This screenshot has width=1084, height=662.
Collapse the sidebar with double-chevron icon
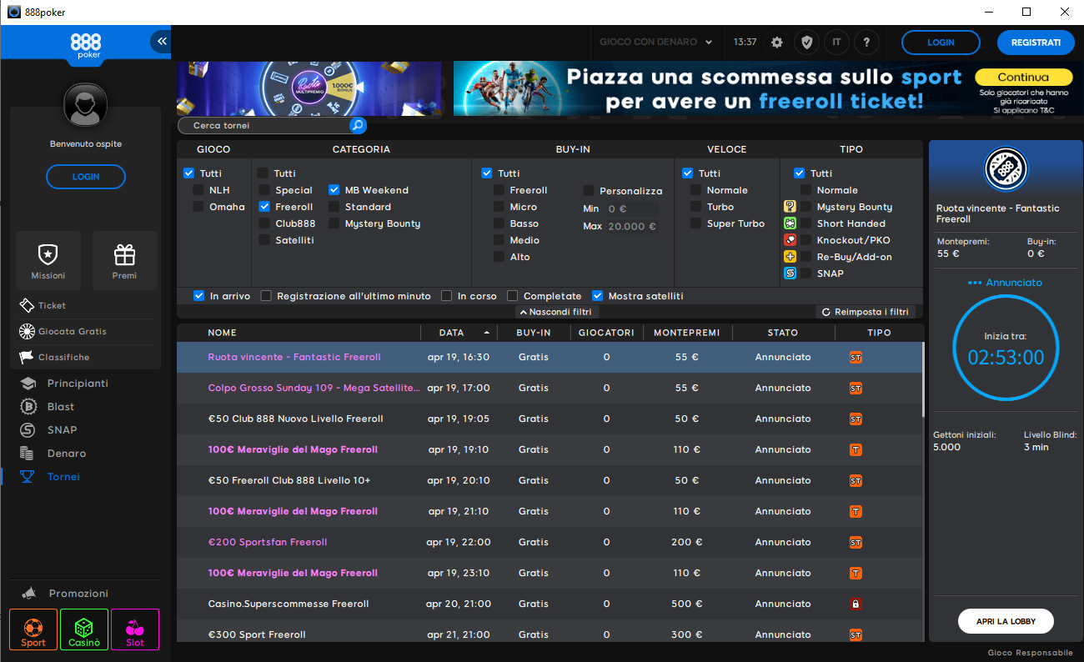(161, 41)
